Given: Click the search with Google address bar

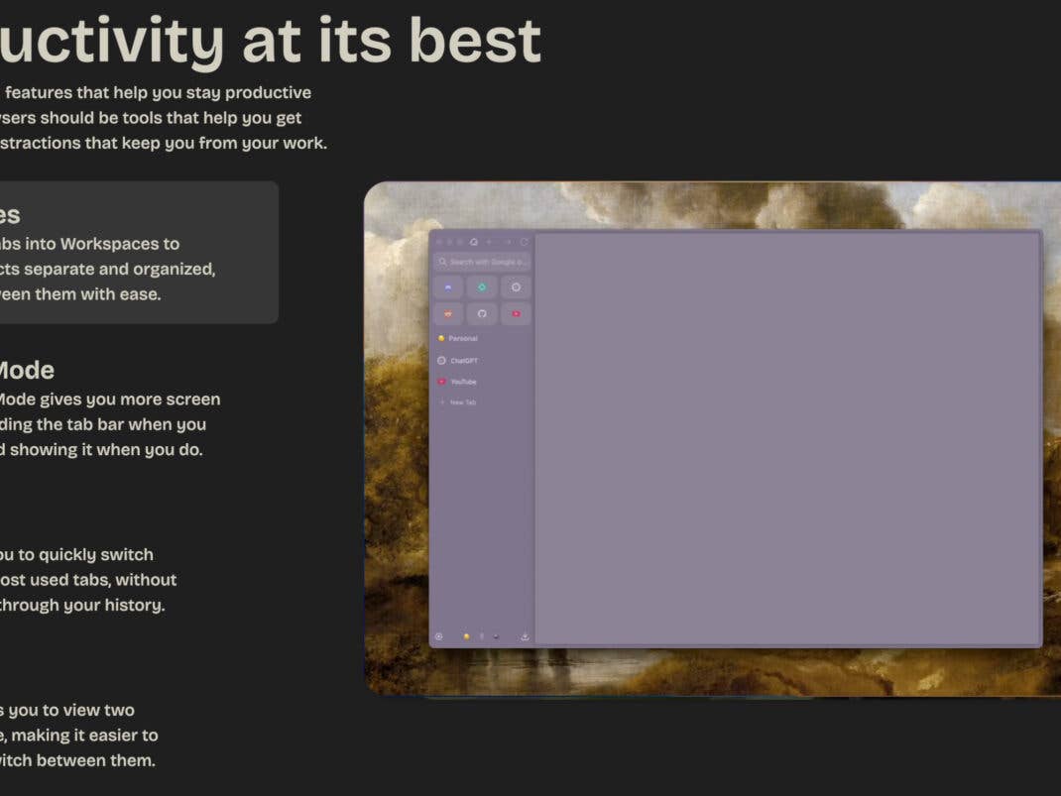Looking at the screenshot, I should pos(482,262).
